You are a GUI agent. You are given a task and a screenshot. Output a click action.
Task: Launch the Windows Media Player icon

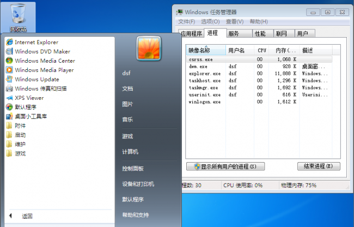(9, 70)
